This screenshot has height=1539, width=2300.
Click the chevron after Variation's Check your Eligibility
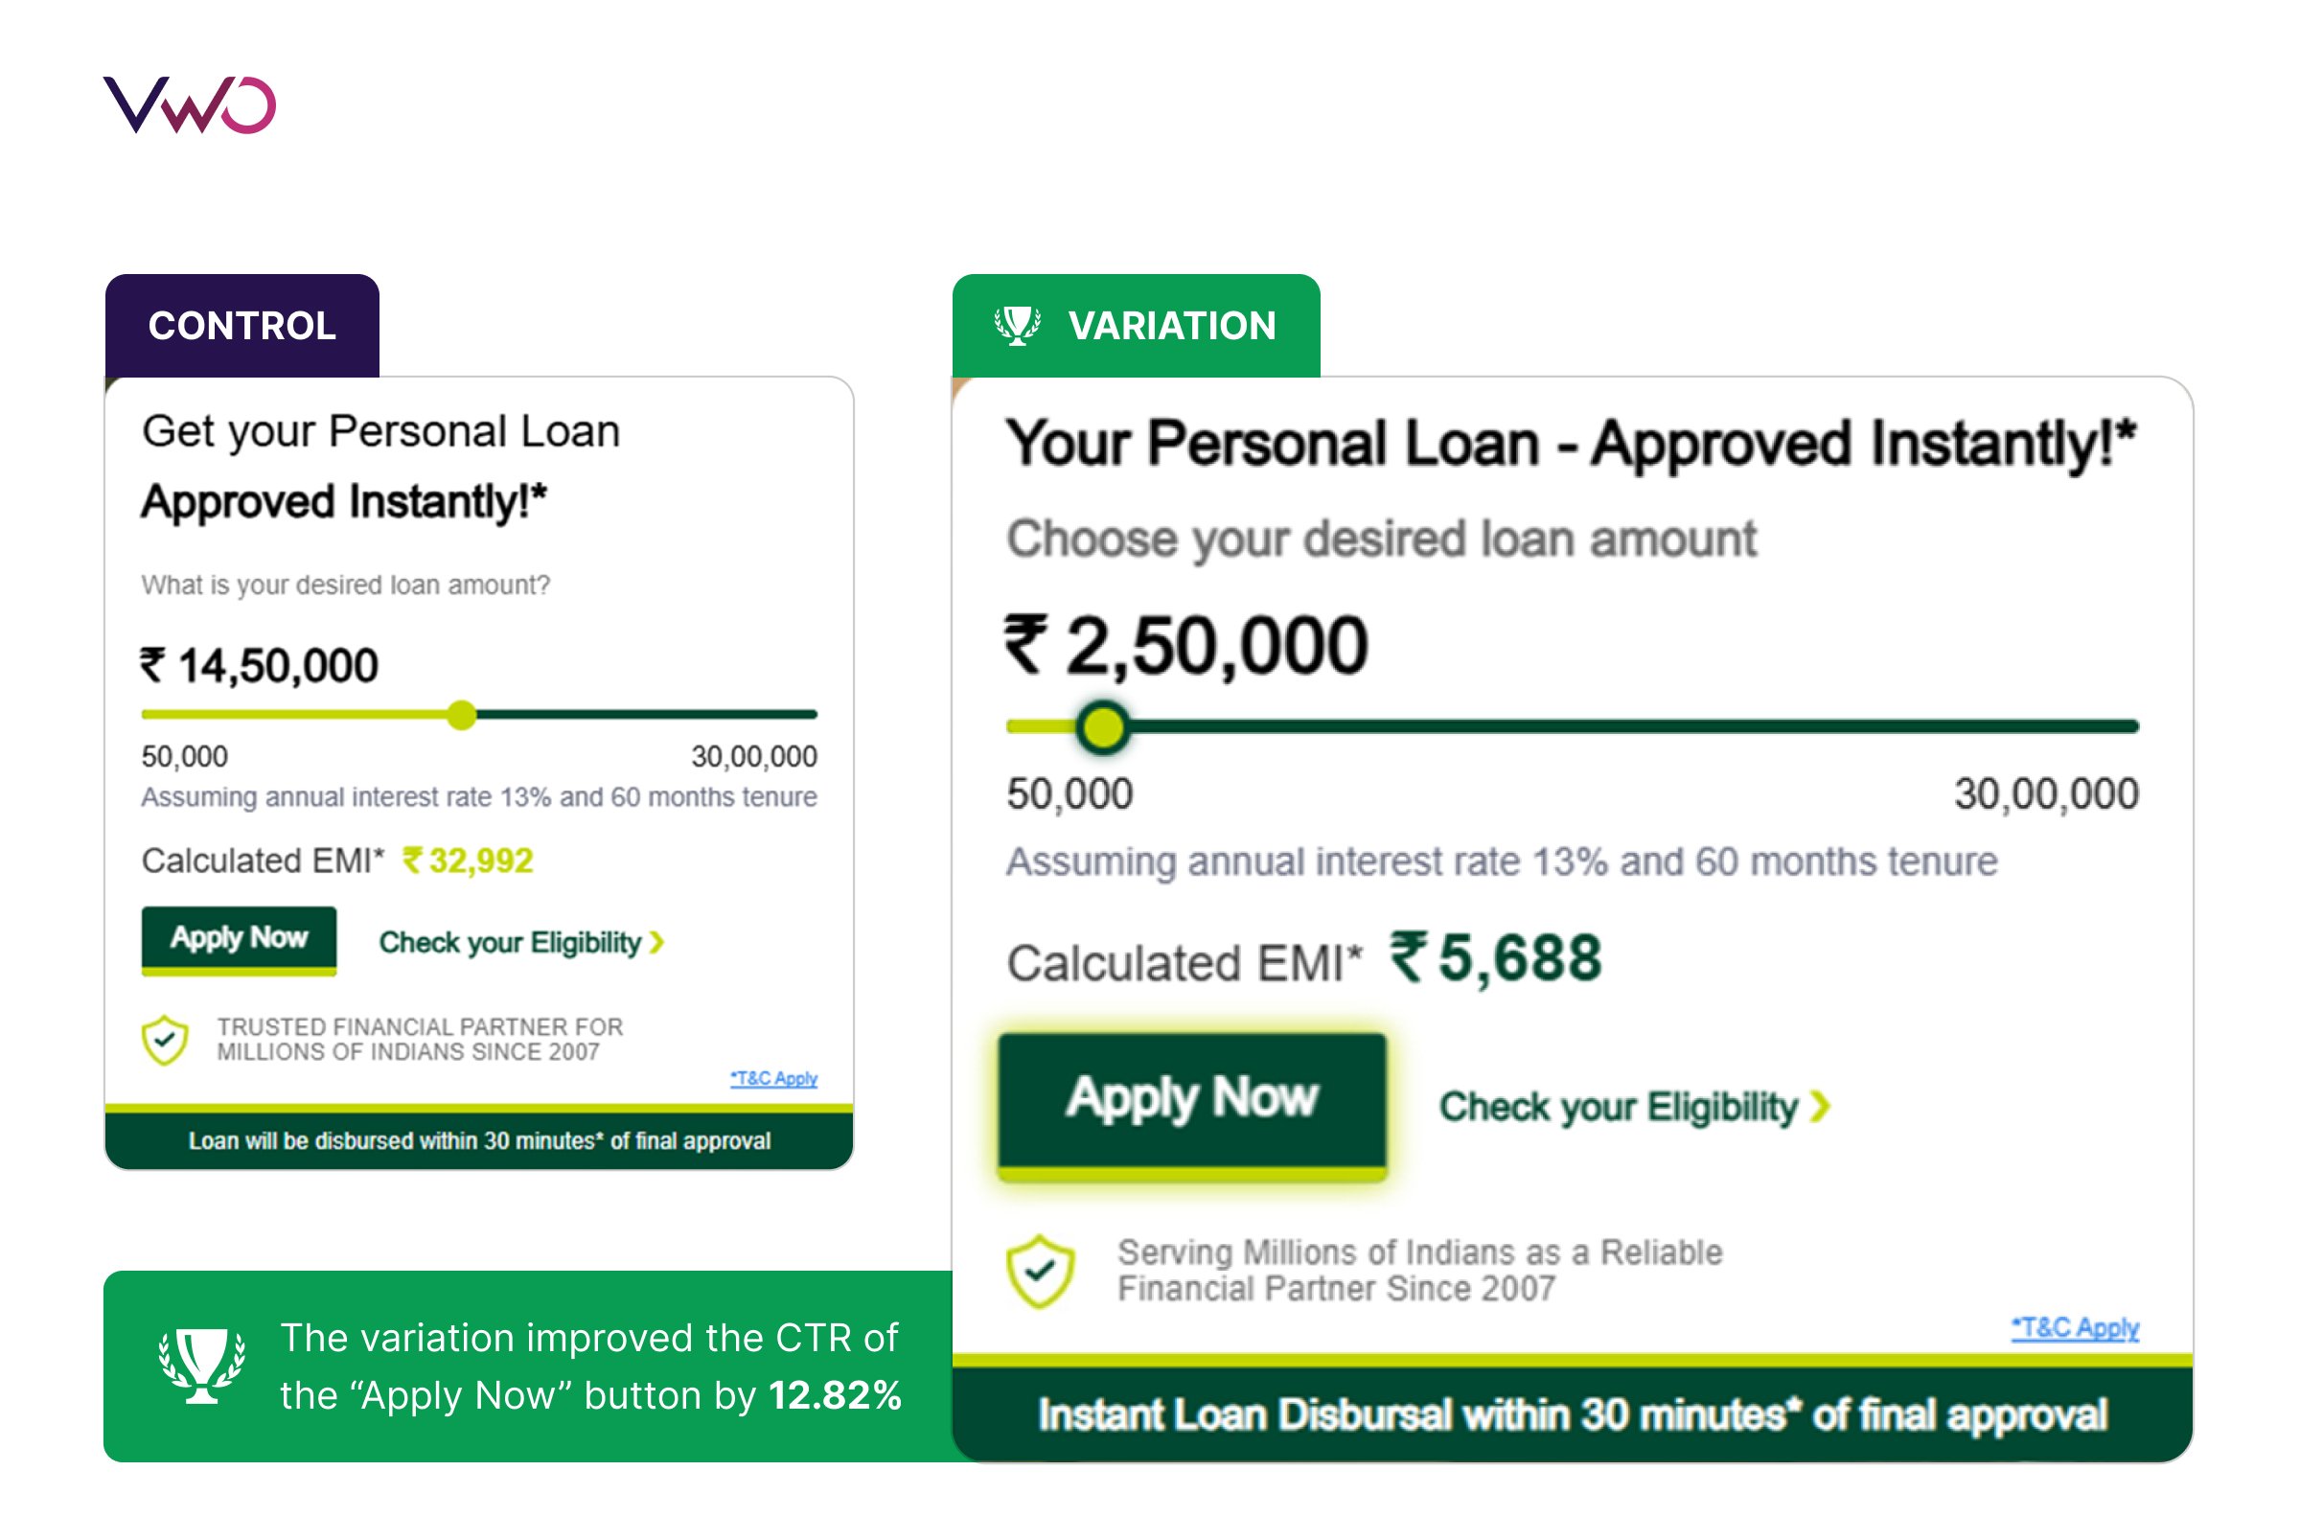pos(1820,1106)
